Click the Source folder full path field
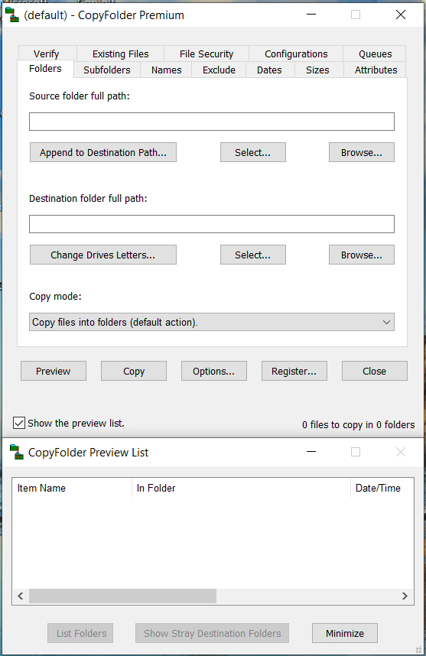 212,122
